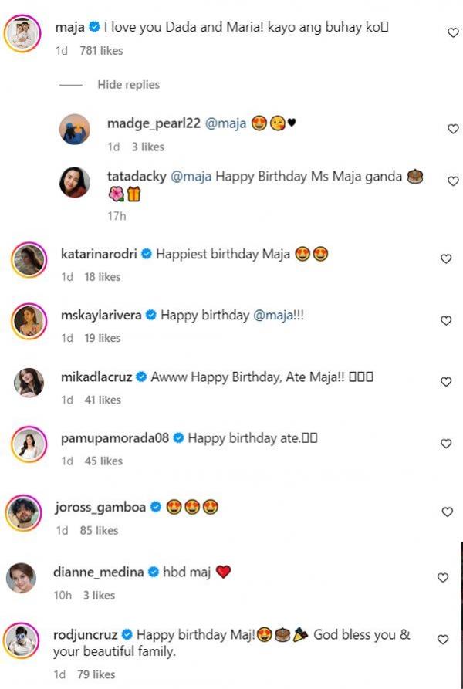Screen dimensions: 463x689
Task: View the 781 likes on maja's comment
Action: (101, 51)
